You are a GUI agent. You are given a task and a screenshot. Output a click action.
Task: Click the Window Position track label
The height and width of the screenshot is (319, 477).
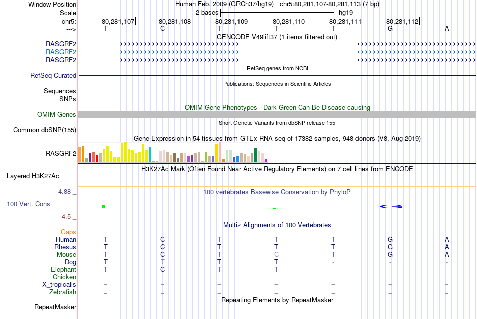52,4
